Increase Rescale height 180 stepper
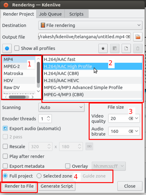This screenshot has height=195, width=146. pyautogui.click(x=80, y=145)
